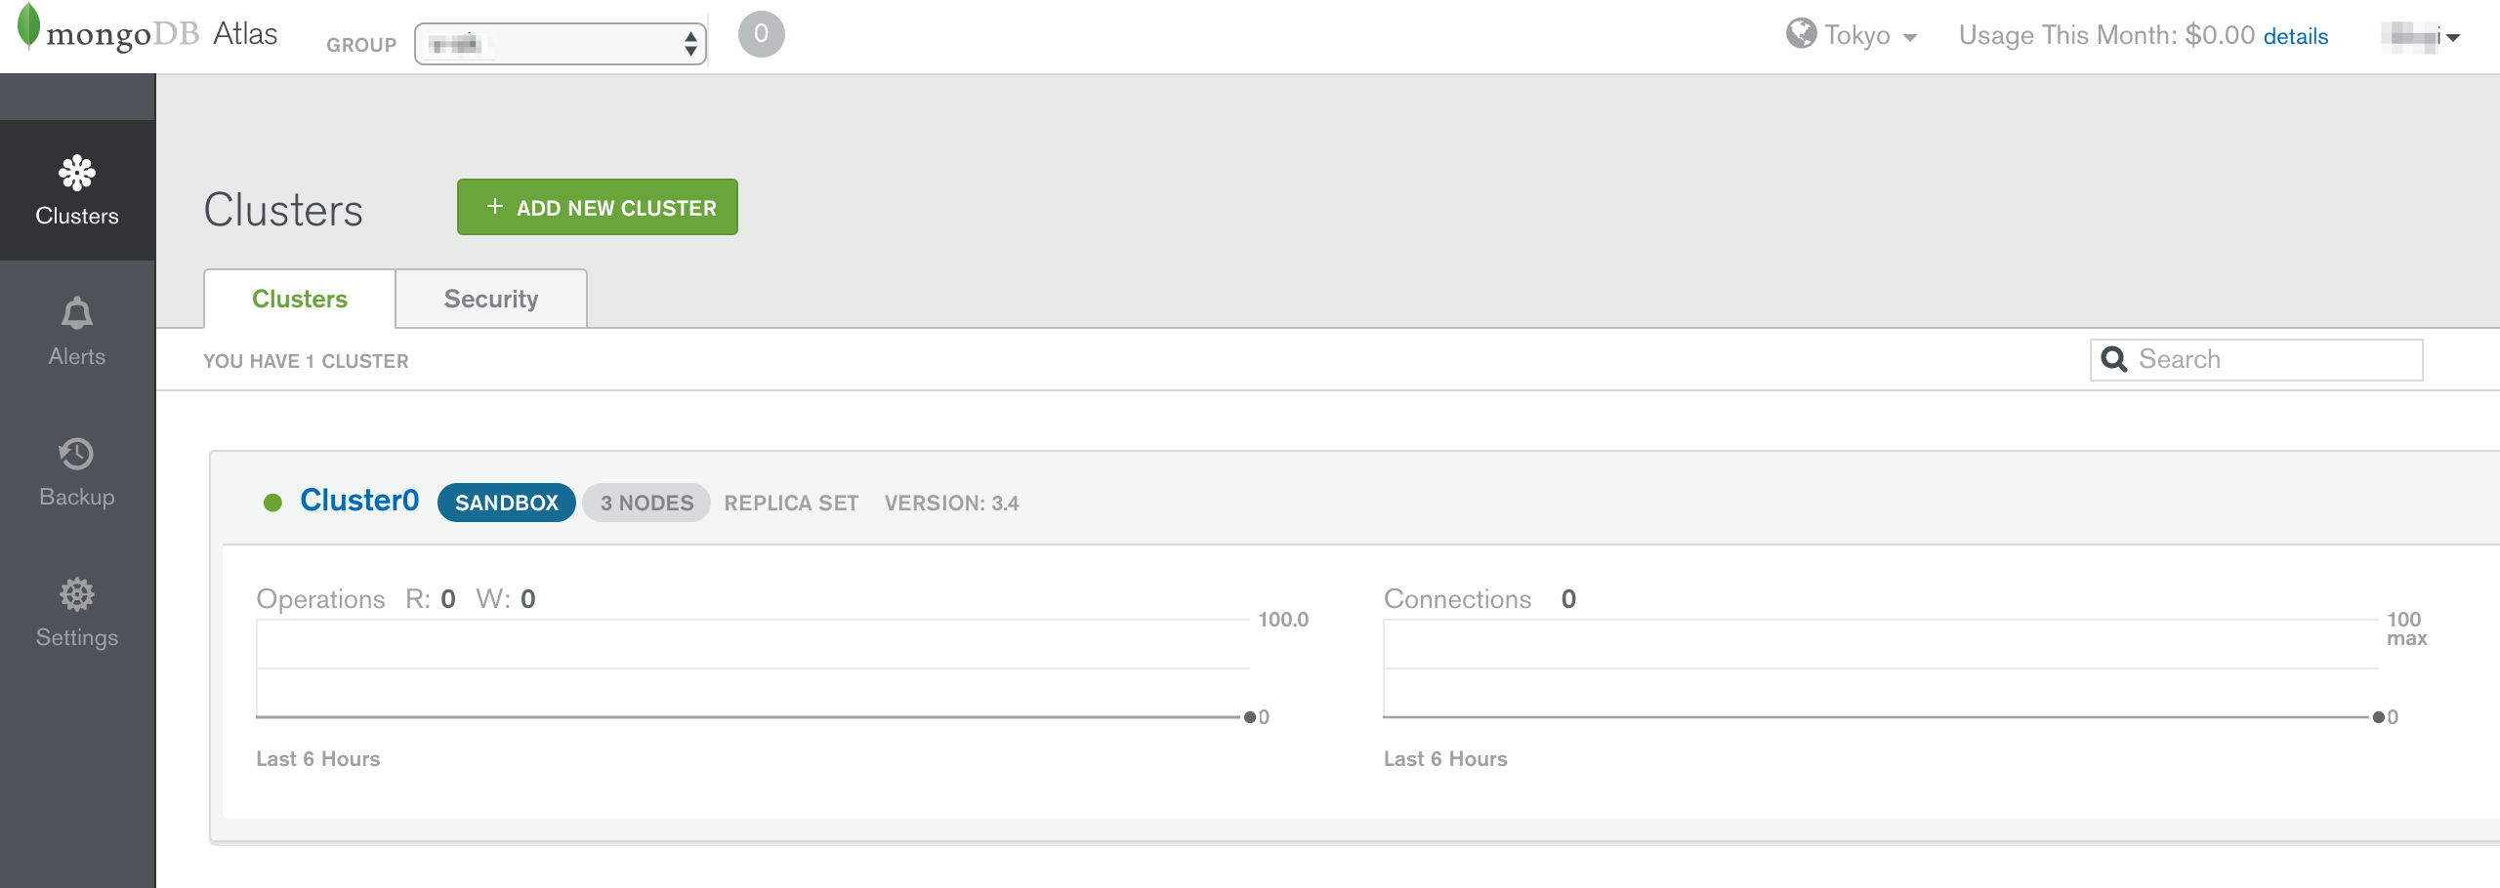Open the Cluster0 cluster link
Viewport: 2500px width, 888px height.
(359, 501)
